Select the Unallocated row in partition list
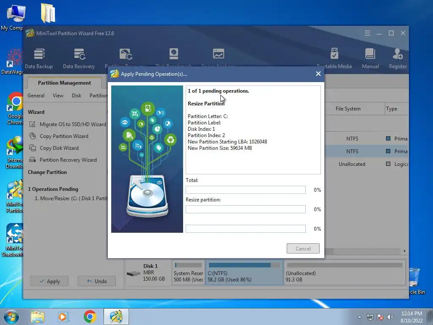This screenshot has height=325, width=433. point(366,164)
